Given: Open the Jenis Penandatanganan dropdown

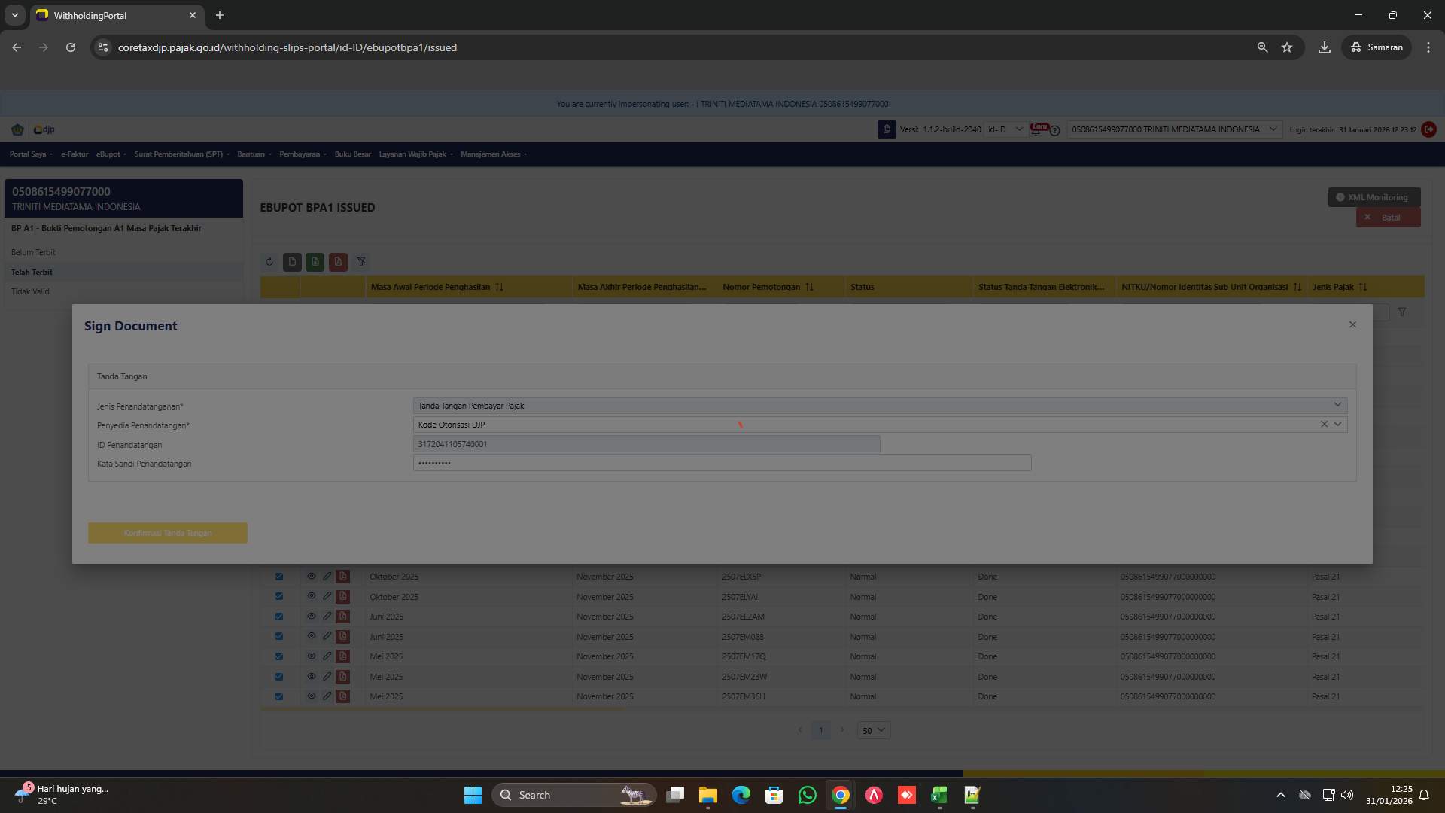Looking at the screenshot, I should [x=1337, y=405].
